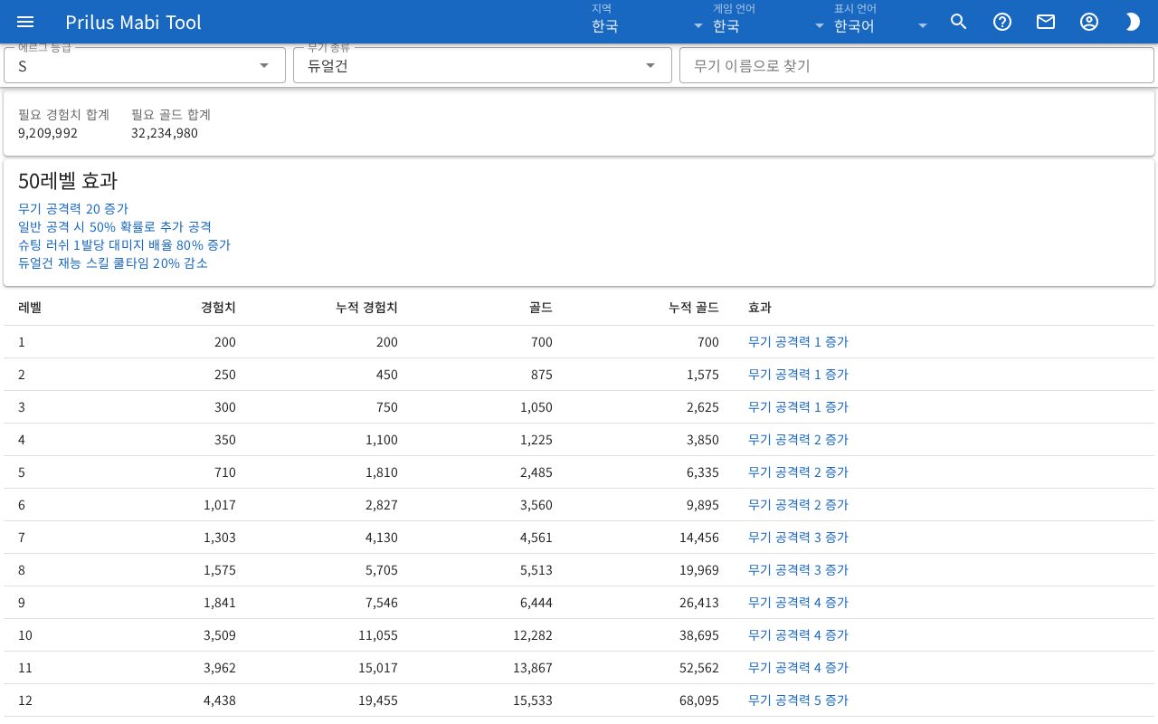
Task: Expand the 에르그 등급 S dropdown
Action: 145,65
